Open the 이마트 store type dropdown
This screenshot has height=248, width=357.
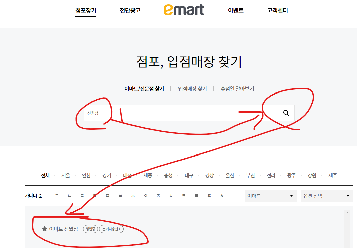271,196
